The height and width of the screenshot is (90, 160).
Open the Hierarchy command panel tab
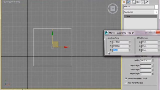click(133, 2)
